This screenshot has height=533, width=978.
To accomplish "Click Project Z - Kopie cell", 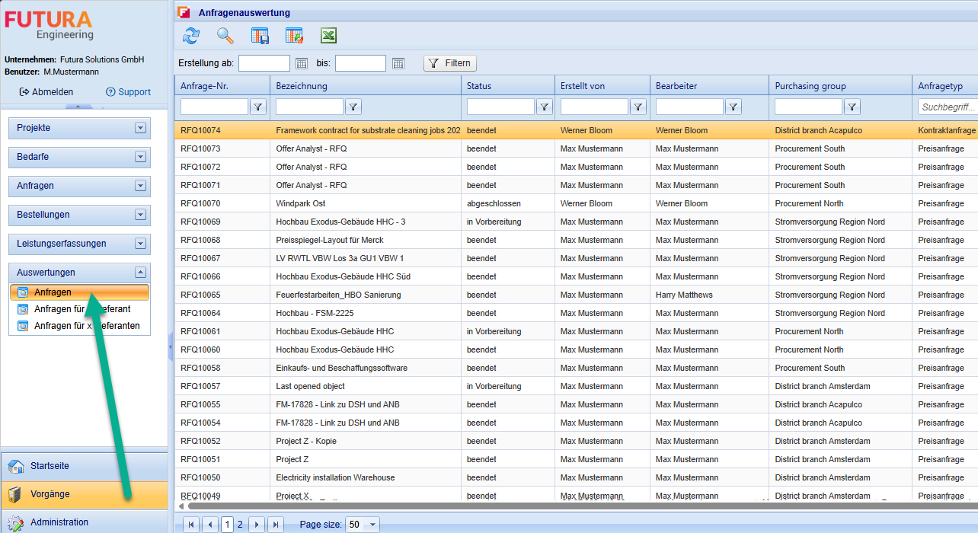I will point(366,441).
